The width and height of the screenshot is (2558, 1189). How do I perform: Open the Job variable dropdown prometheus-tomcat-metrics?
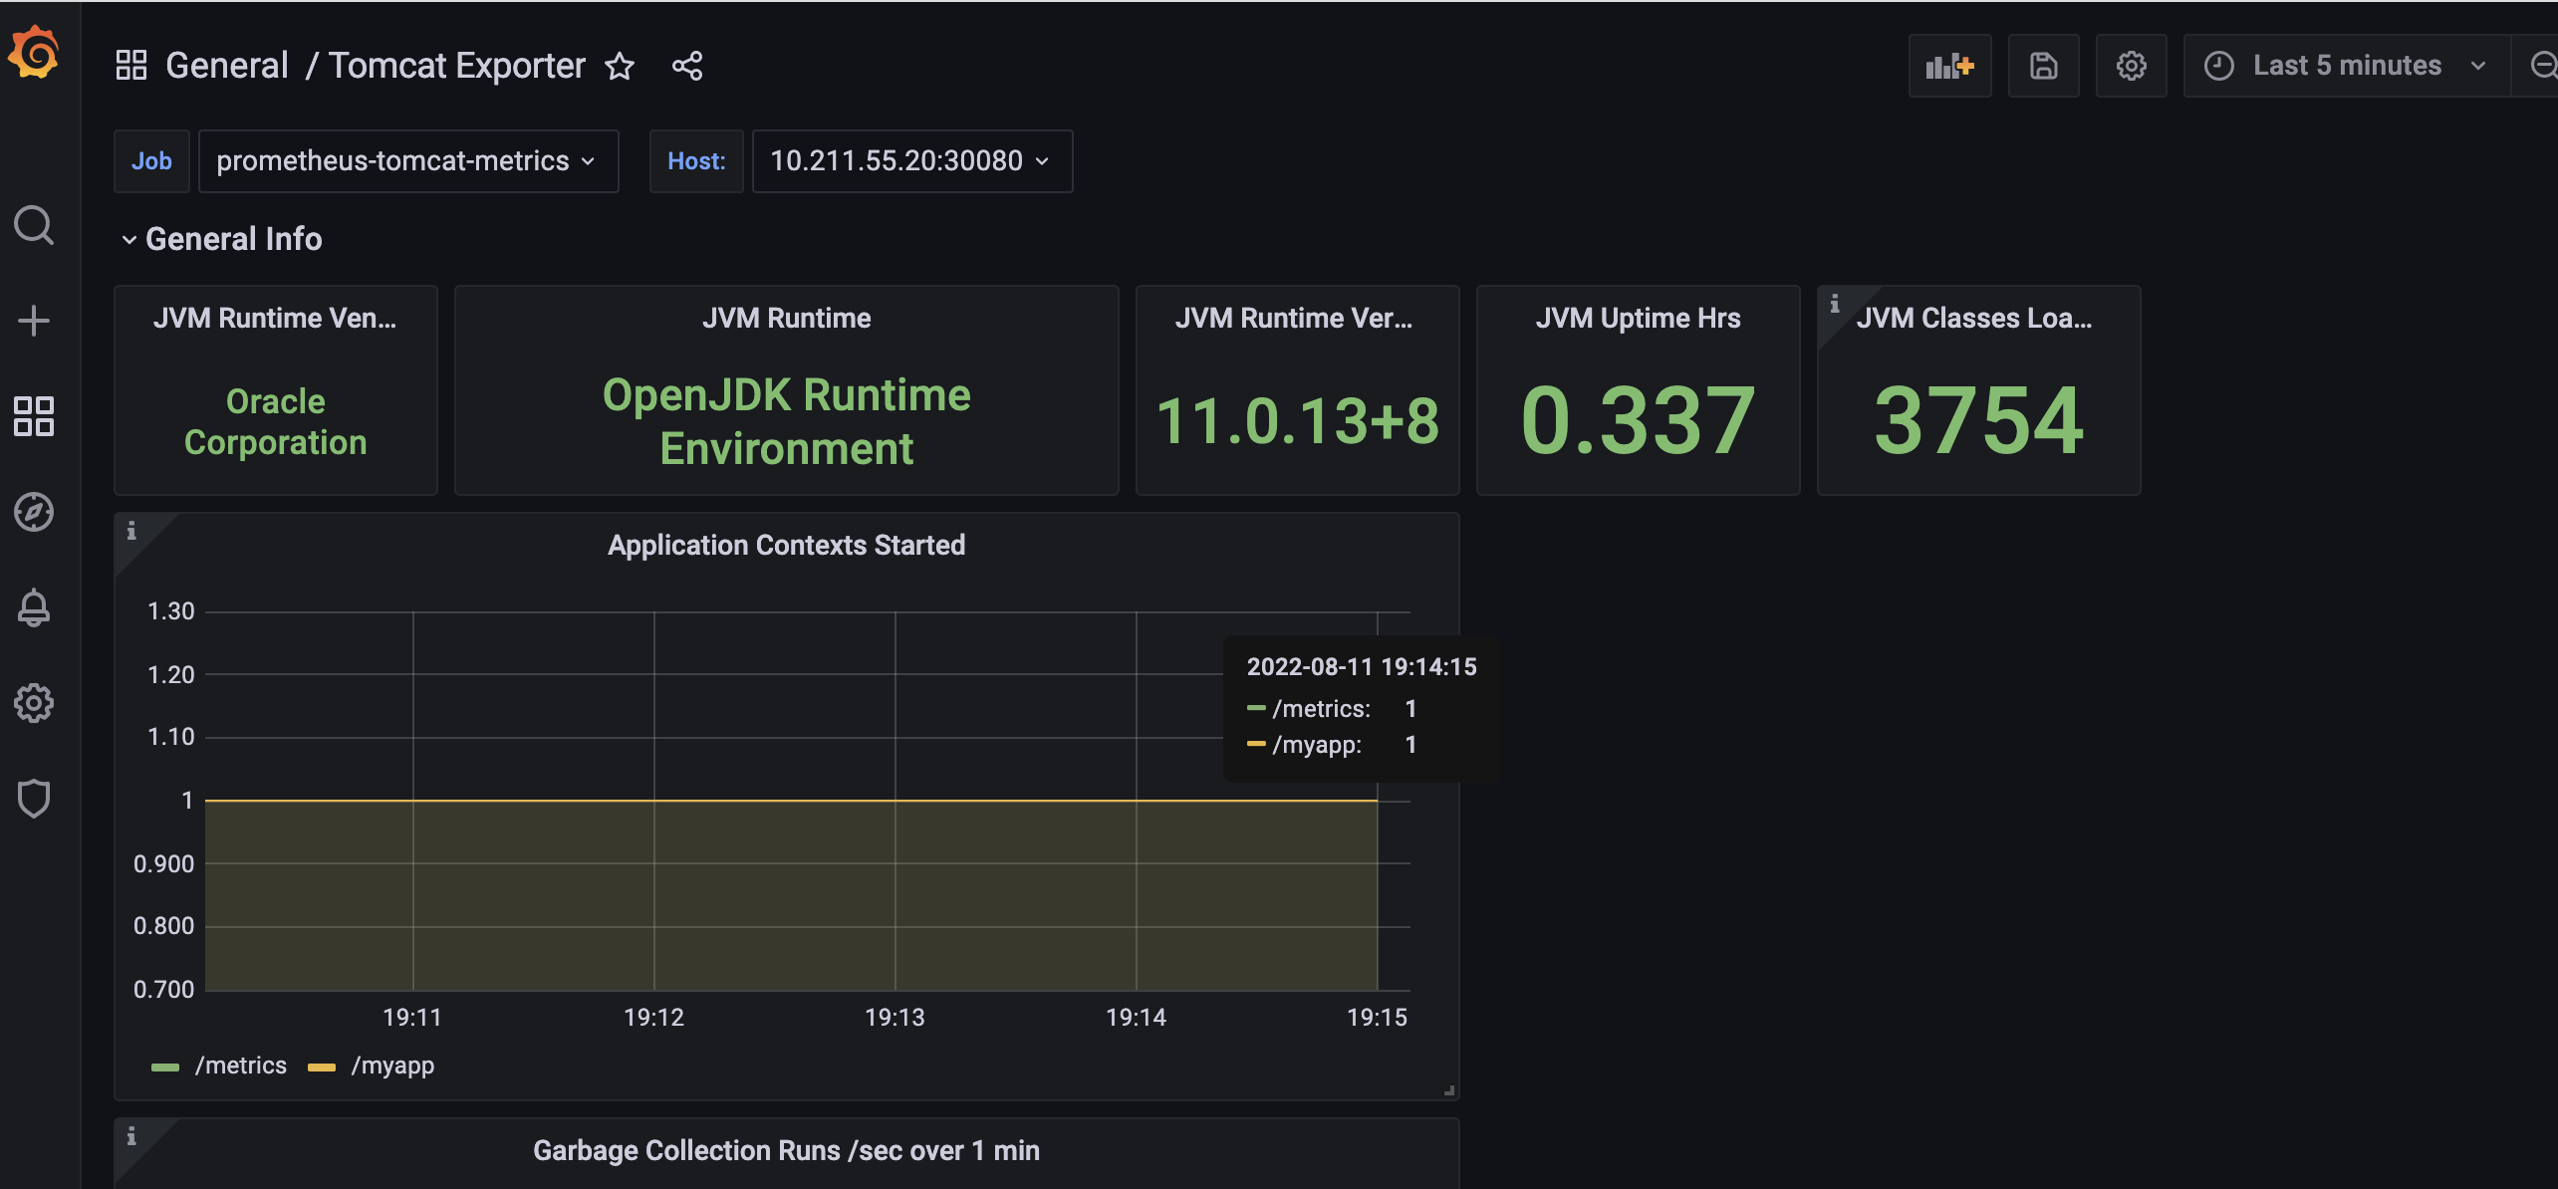(408, 161)
